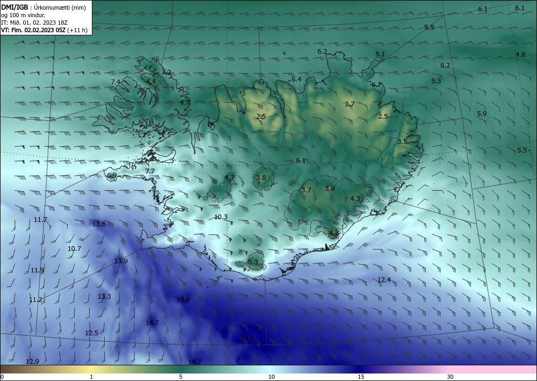537x381 pixels.
Task: Click the map value 11.2
Action: [35, 300]
